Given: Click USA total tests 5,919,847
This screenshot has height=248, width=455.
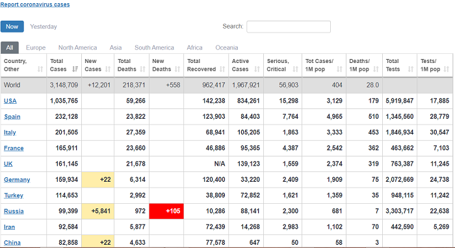Looking at the screenshot, I should point(400,101).
